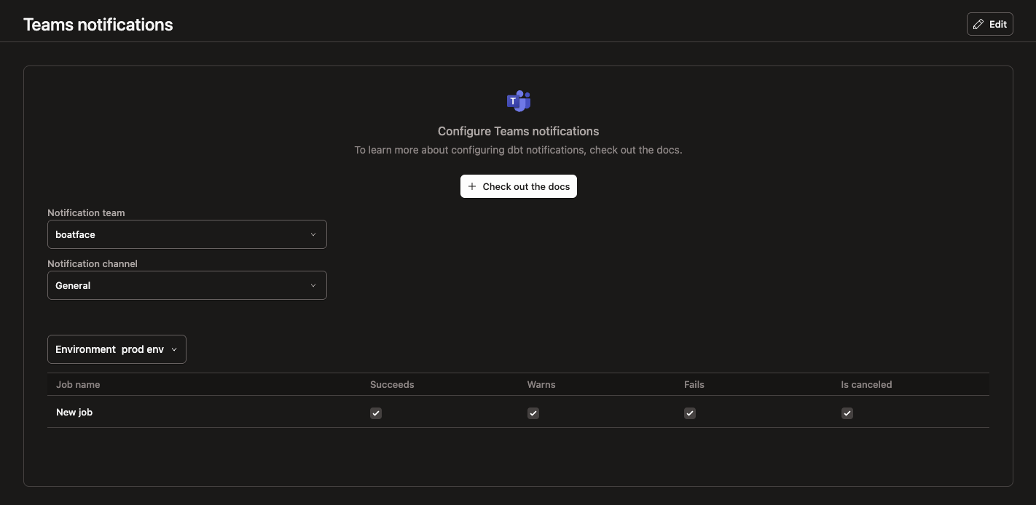The image size is (1036, 505).
Task: Uncheck the Succeeds checkbox for New job
Action: tap(375, 413)
